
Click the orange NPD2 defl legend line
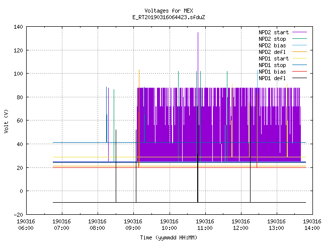(x=299, y=51)
